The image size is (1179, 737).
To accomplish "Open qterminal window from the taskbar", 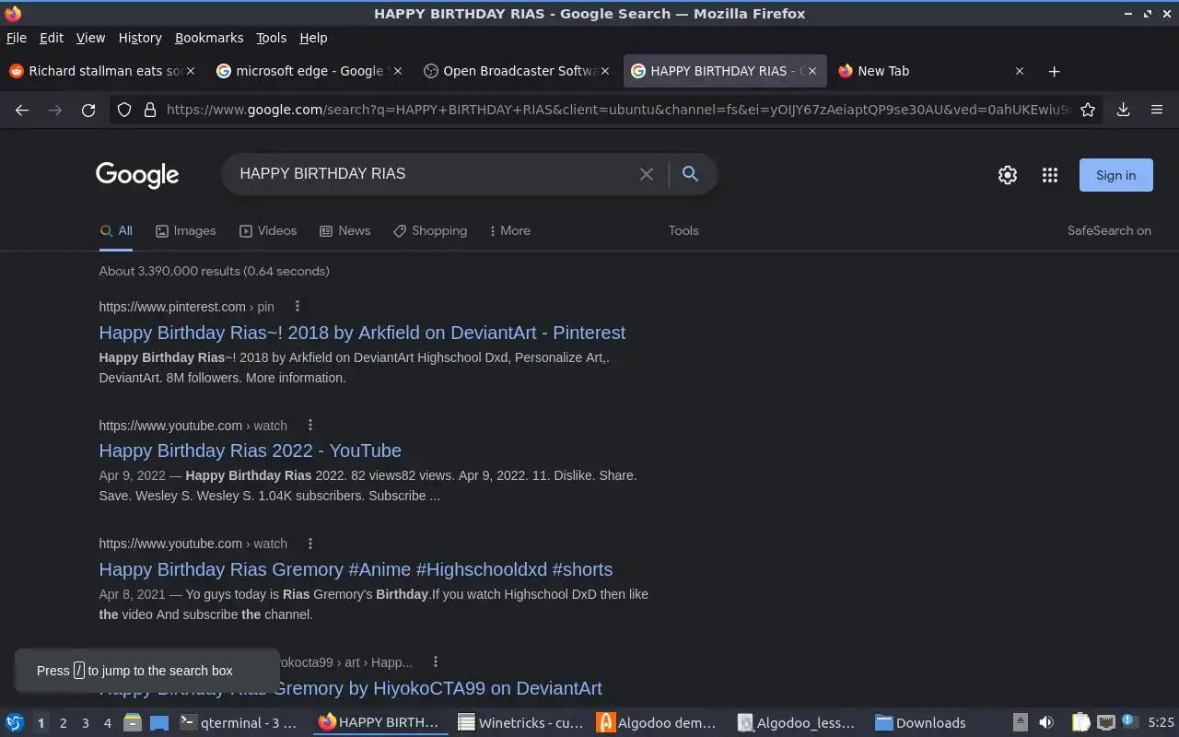I will pos(239,723).
